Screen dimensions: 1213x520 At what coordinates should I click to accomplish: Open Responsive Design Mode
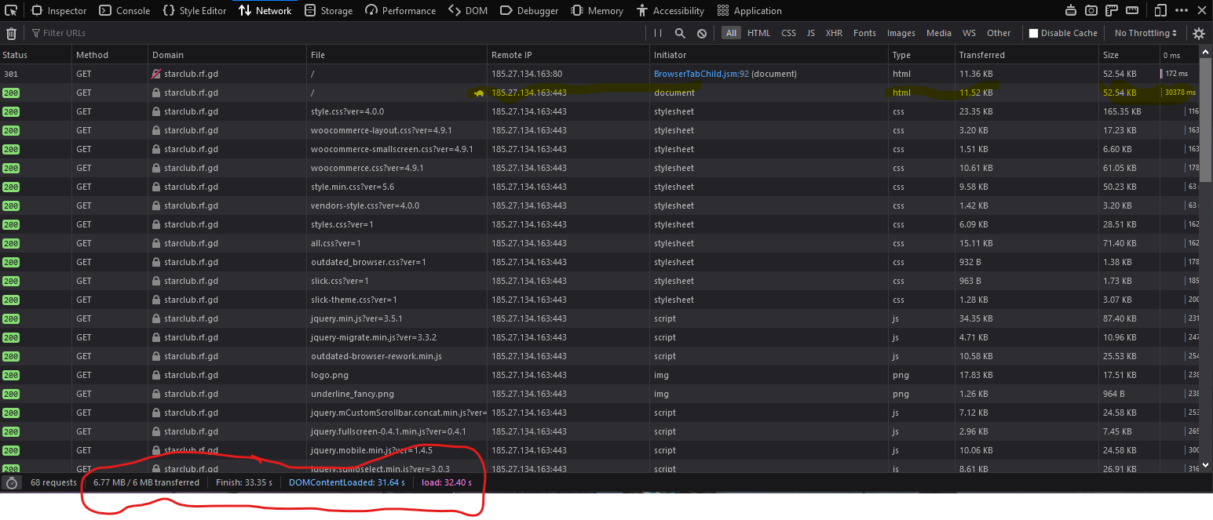pyautogui.click(x=1161, y=10)
